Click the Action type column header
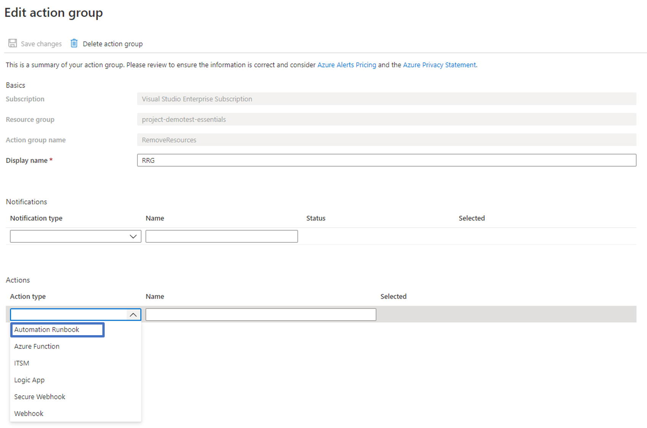 coord(28,296)
